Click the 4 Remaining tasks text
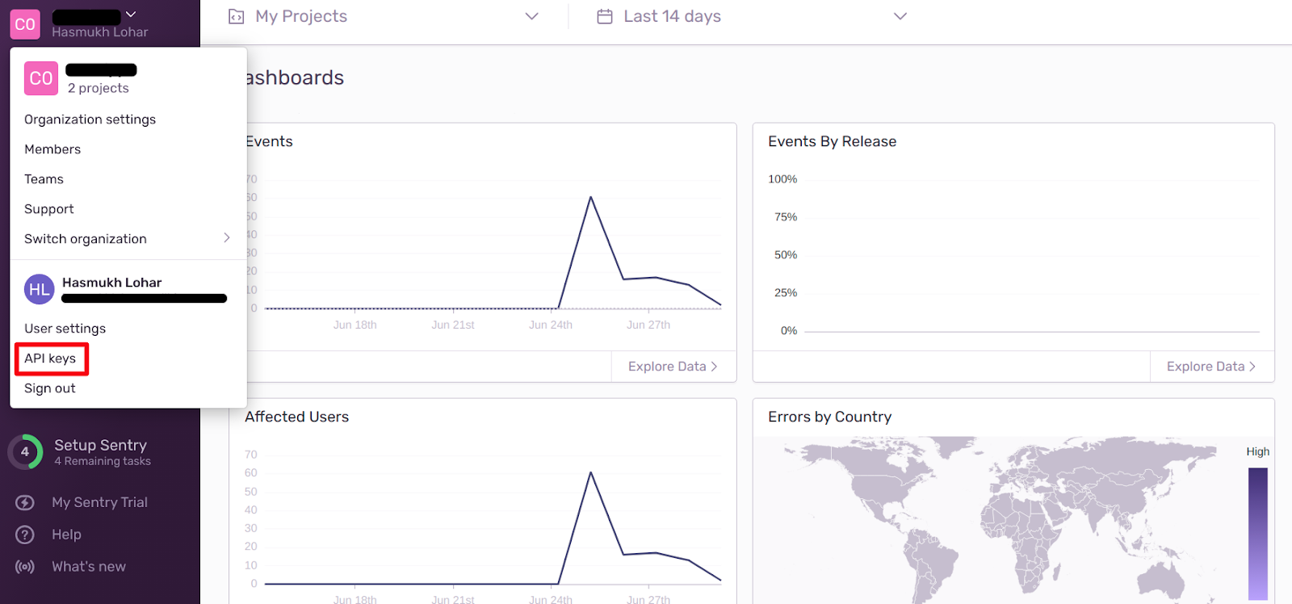This screenshot has width=1292, height=604. point(103,461)
